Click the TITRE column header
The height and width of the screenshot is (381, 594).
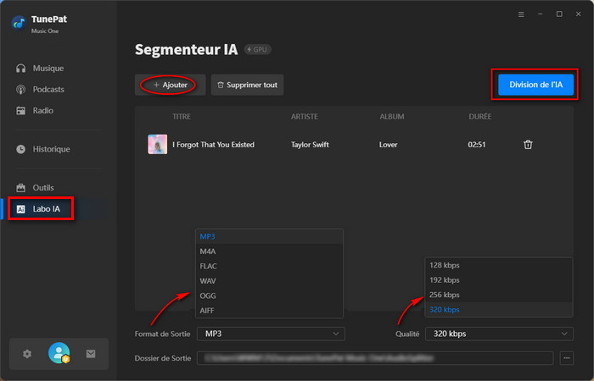click(182, 117)
